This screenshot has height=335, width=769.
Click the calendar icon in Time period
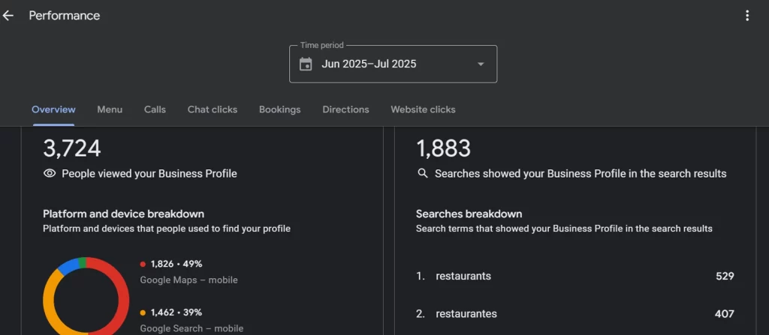(306, 64)
